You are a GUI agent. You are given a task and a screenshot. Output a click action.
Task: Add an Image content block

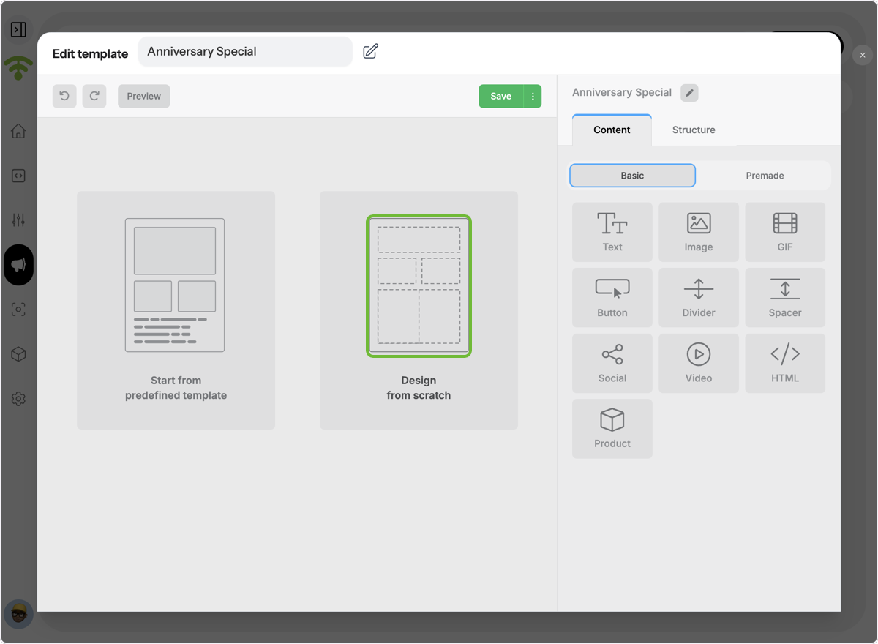(x=699, y=232)
